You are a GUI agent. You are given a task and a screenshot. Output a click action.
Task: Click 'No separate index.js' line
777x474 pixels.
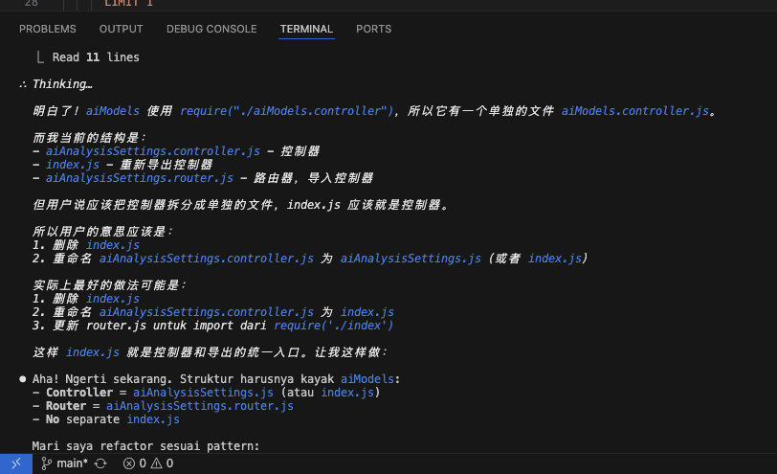(106, 419)
